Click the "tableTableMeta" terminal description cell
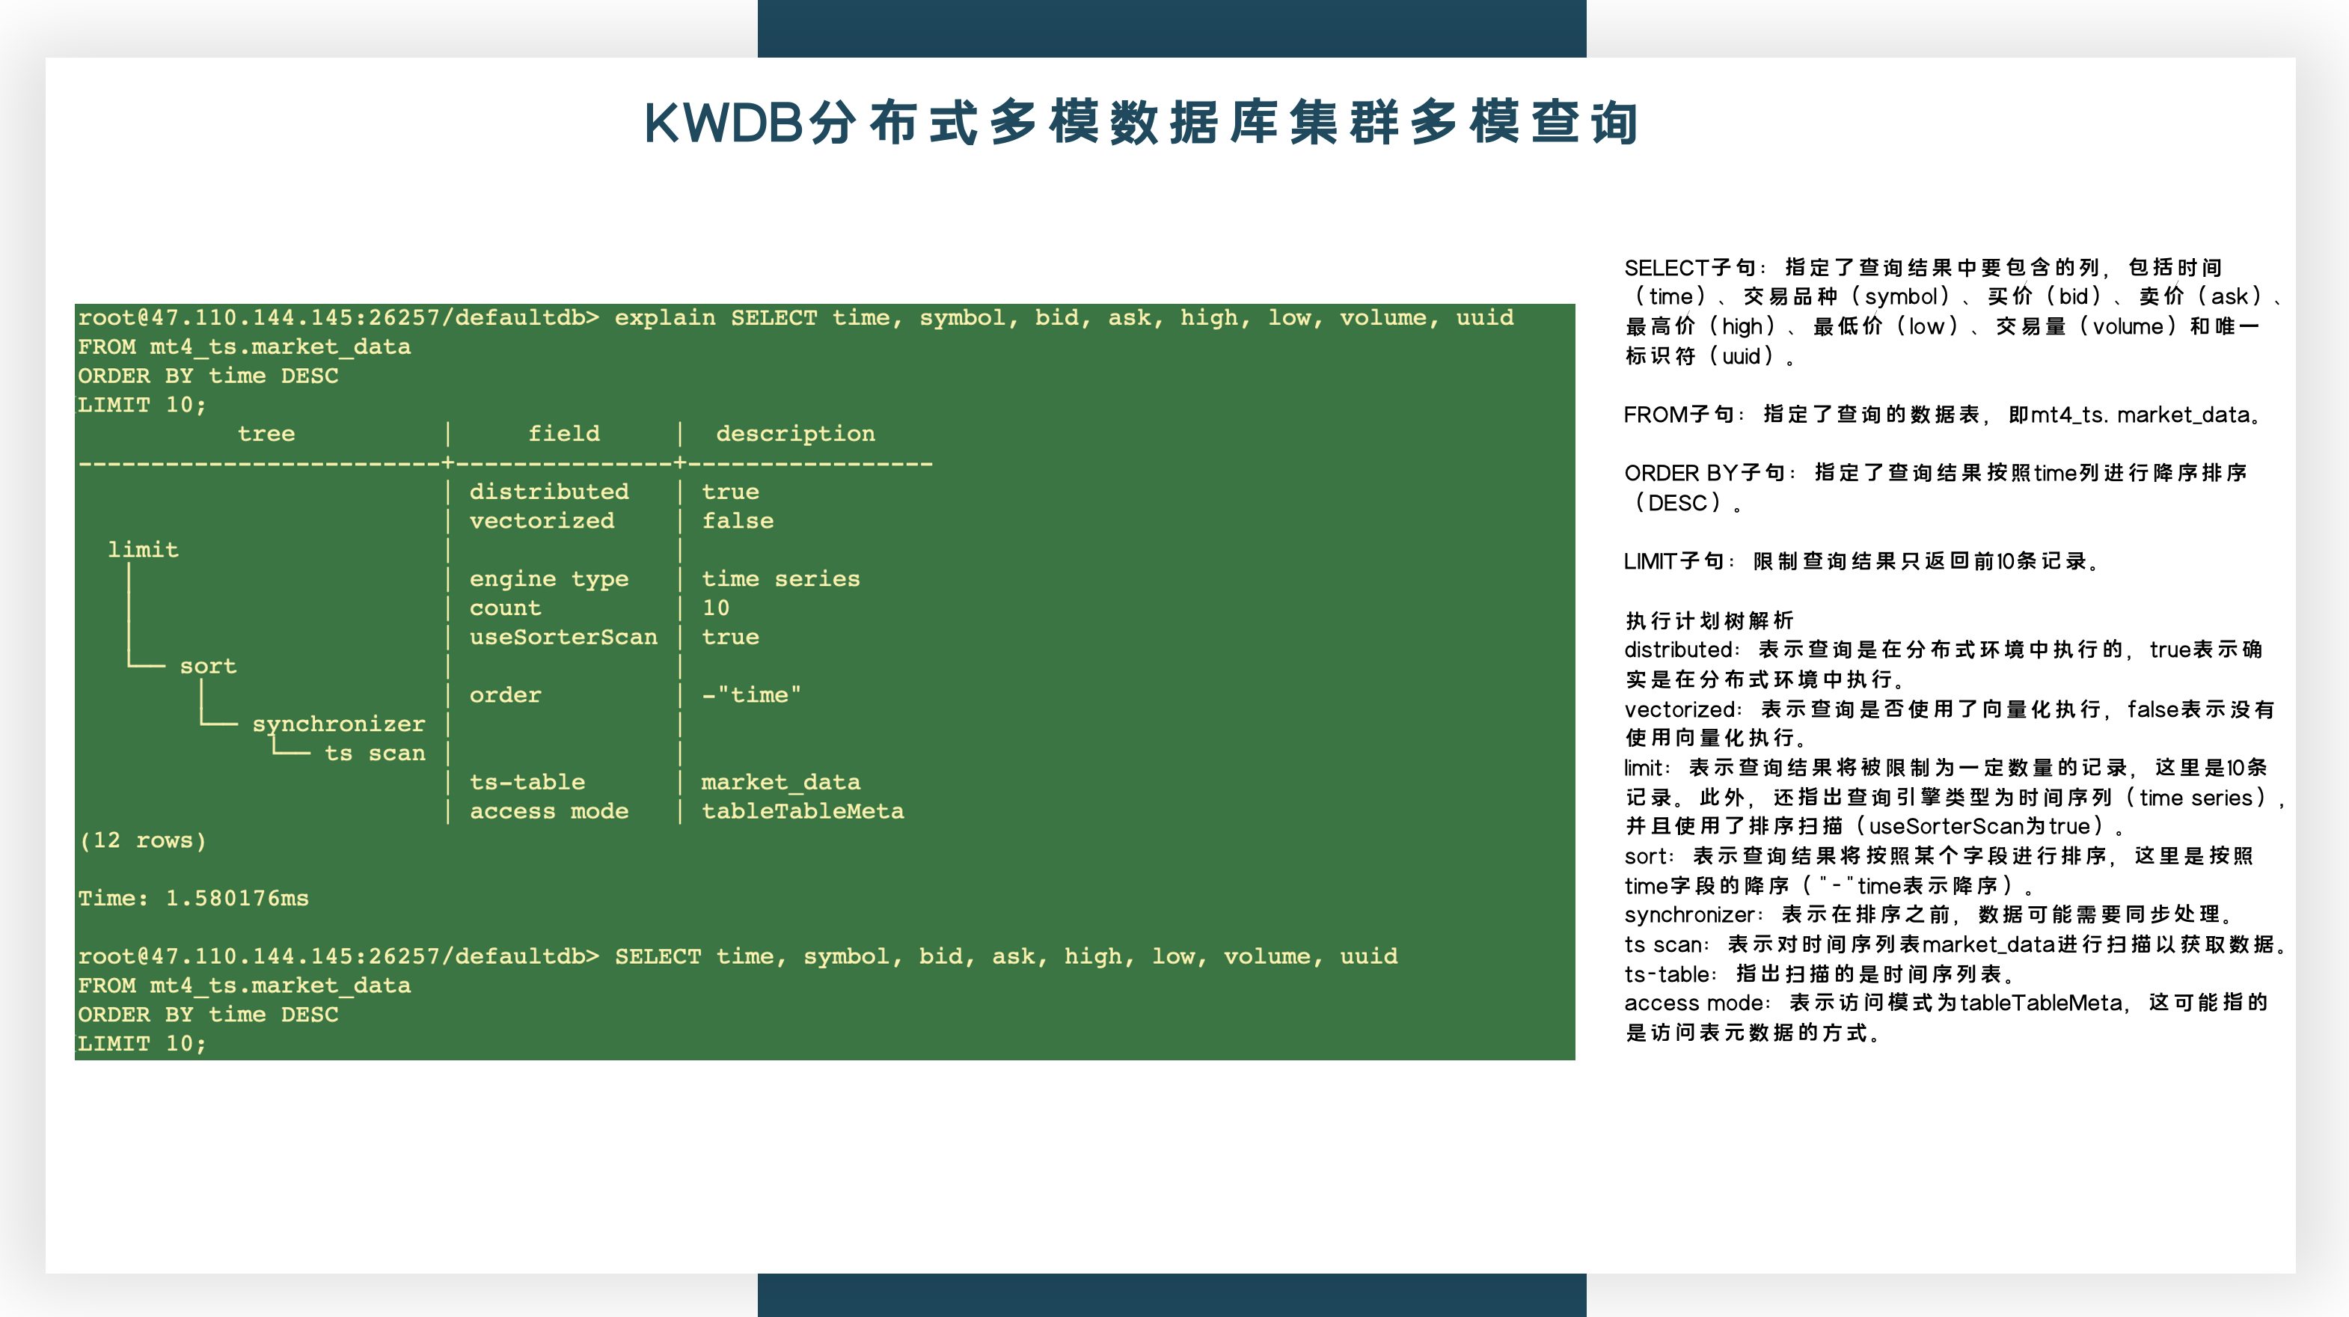Screen dimensions: 2349x1317 pos(803,811)
